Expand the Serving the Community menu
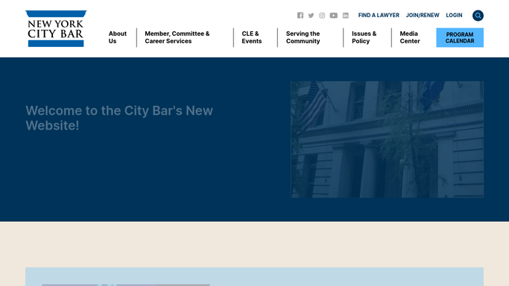The height and width of the screenshot is (286, 509). click(x=303, y=37)
